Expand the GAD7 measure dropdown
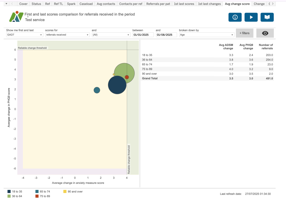Viewport: 286px width, 200px height. 25,35
